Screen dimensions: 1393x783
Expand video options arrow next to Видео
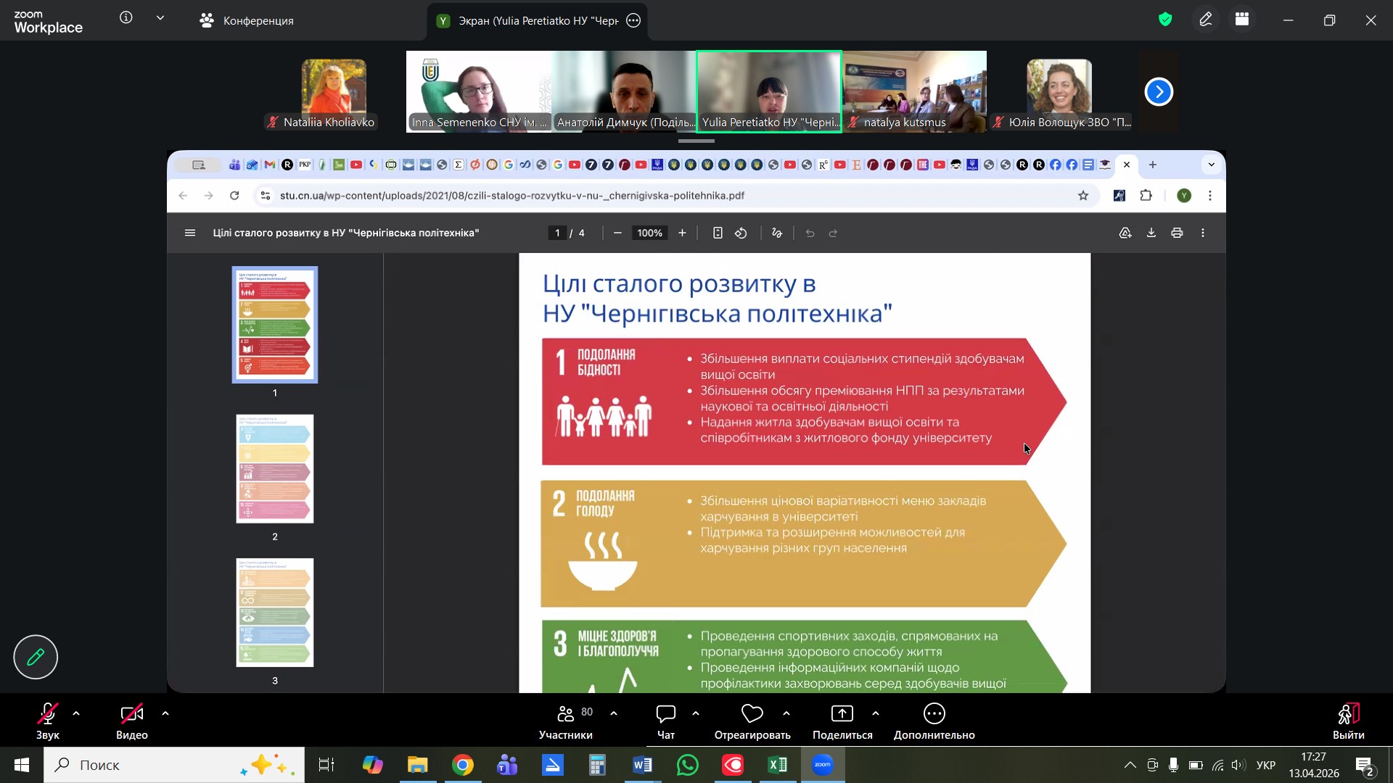click(x=165, y=714)
